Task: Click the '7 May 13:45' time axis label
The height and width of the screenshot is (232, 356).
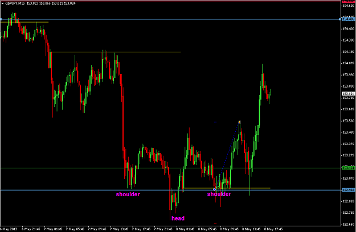Action: [x=119, y=229]
